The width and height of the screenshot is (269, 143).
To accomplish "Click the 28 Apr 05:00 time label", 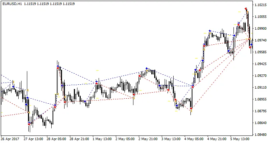I will [x=56, y=139].
